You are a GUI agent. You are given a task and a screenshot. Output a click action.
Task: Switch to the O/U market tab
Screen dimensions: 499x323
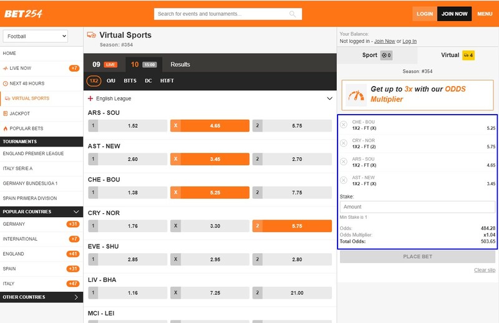tap(111, 81)
